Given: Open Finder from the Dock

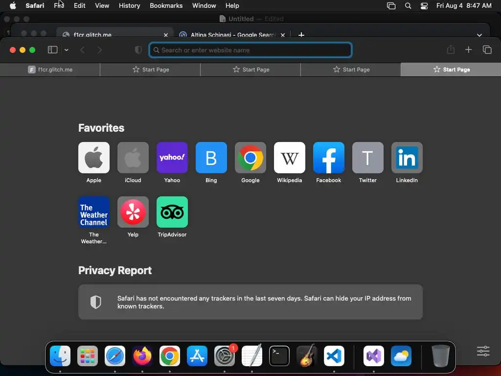Looking at the screenshot, I should [x=60, y=355].
